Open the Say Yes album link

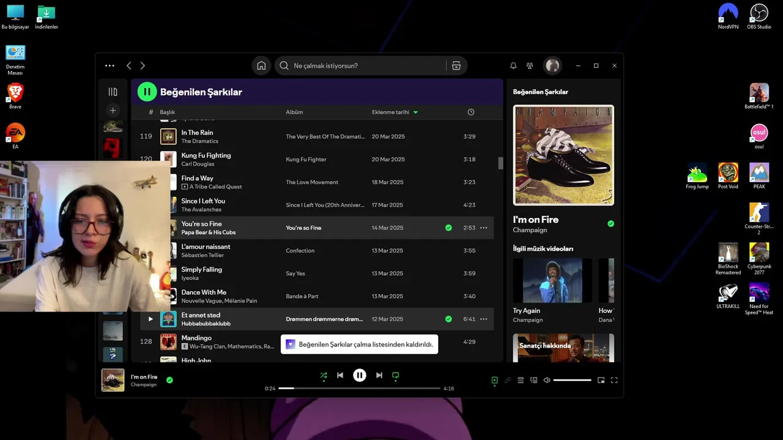click(295, 273)
